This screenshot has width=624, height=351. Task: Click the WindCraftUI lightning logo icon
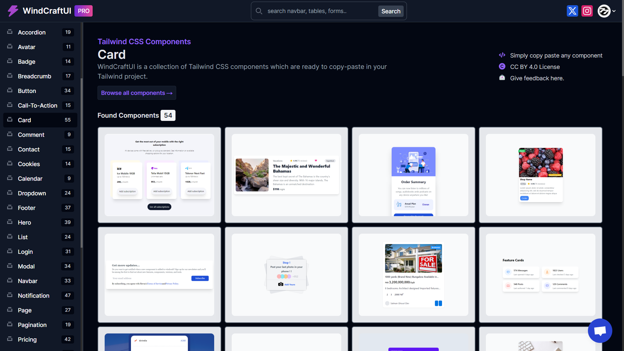pyautogui.click(x=13, y=11)
